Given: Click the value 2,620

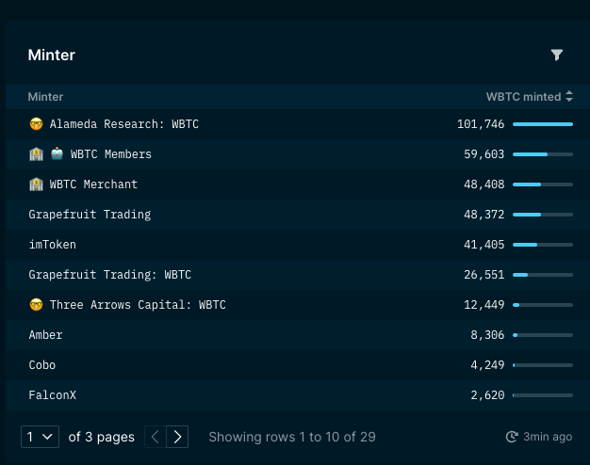Looking at the screenshot, I should pyautogui.click(x=487, y=395).
